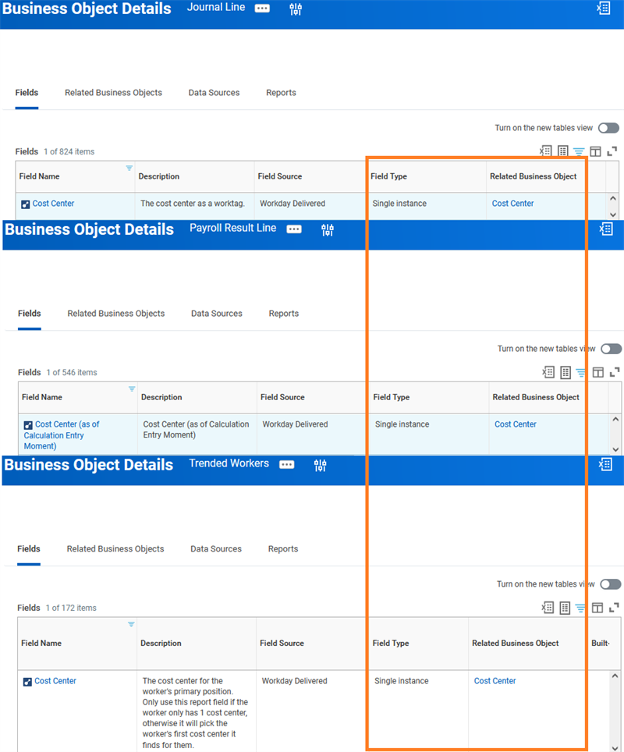Open Related Business Objects tab under Payroll Result Line
624x752 pixels.
click(x=116, y=313)
